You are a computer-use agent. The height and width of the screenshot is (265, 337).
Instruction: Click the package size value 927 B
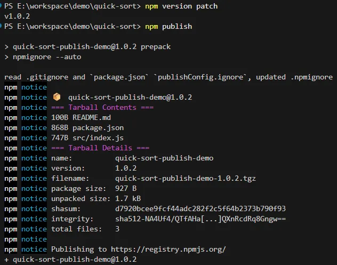[126, 188]
